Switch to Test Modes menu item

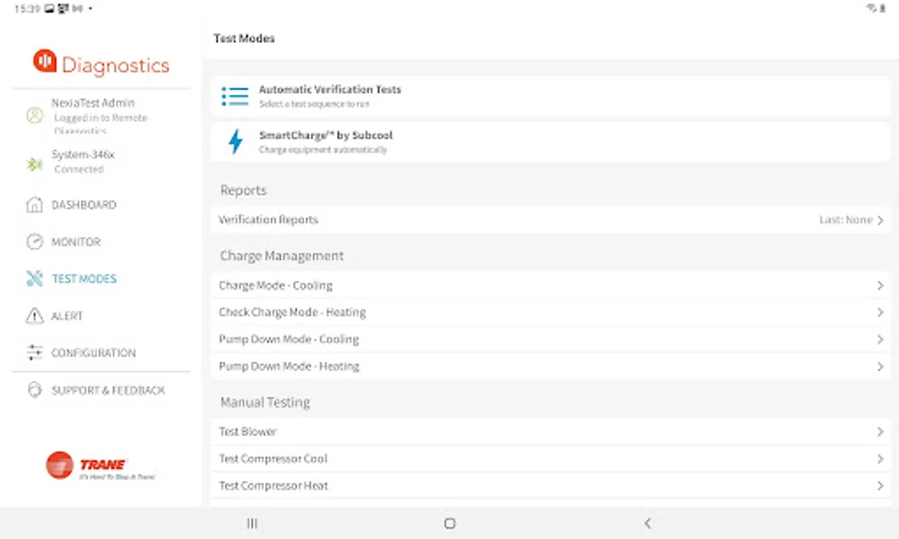[x=84, y=278]
